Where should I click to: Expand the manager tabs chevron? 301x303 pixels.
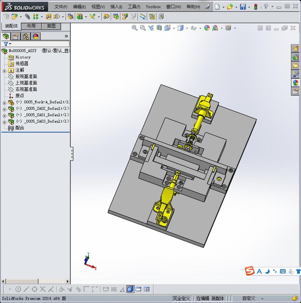coord(66,36)
